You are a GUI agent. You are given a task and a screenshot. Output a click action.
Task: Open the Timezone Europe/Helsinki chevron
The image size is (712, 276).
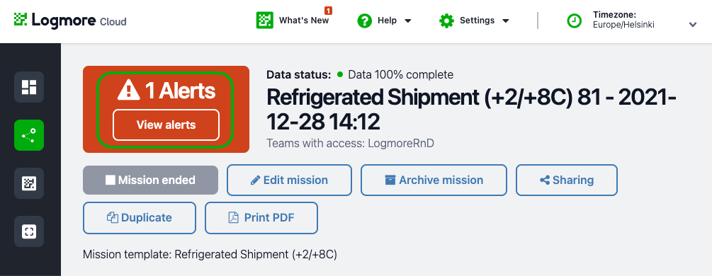tap(693, 25)
